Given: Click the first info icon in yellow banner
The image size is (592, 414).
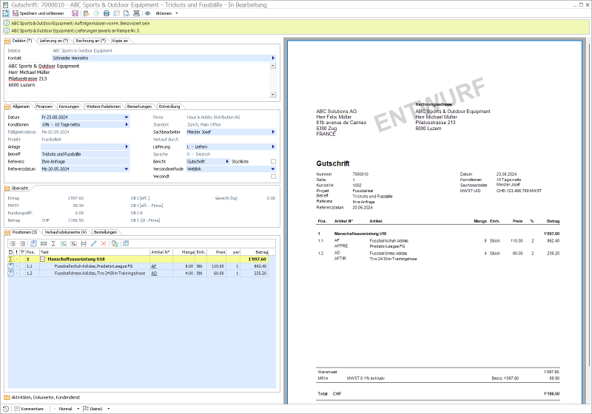Looking at the screenshot, I should pyautogui.click(x=7, y=24).
